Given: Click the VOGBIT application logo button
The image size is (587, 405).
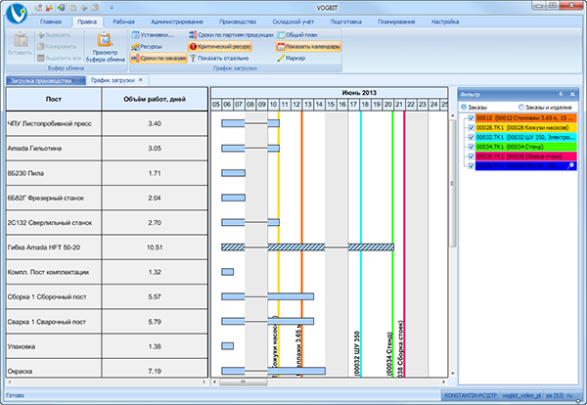Looking at the screenshot, I should click(x=17, y=13).
